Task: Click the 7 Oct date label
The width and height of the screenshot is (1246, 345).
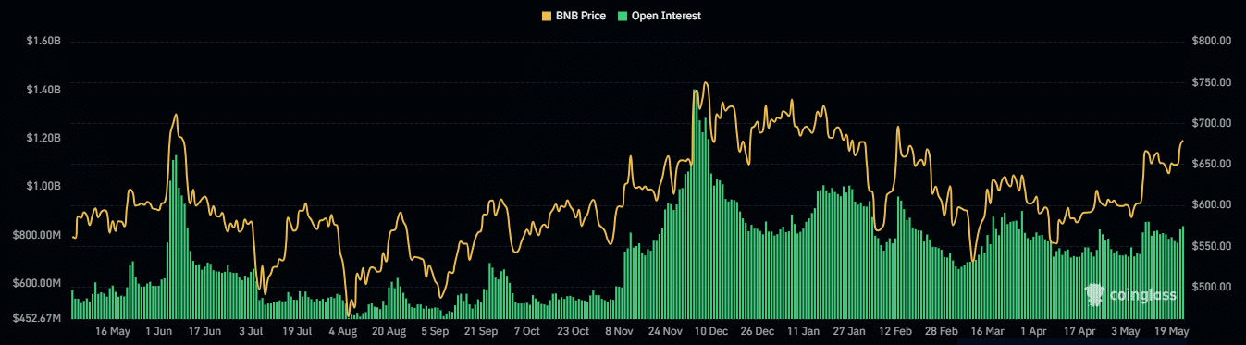Action: [x=527, y=330]
